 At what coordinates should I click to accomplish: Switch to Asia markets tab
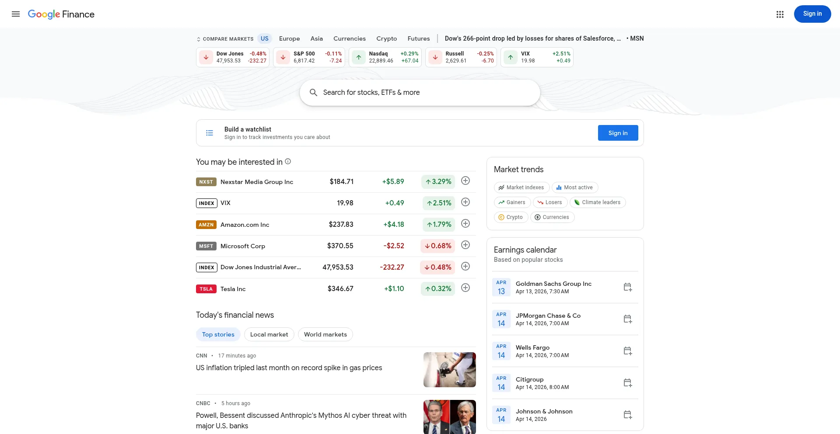tap(317, 38)
